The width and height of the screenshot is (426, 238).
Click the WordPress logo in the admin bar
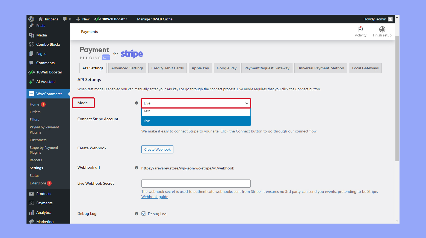pos(31,19)
